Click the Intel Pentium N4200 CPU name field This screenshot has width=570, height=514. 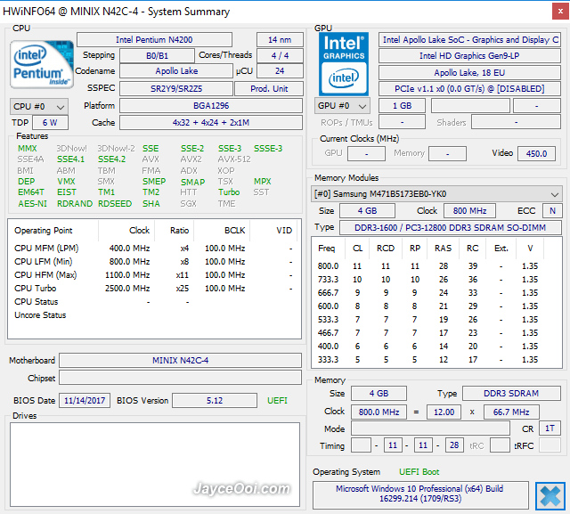tap(154, 39)
